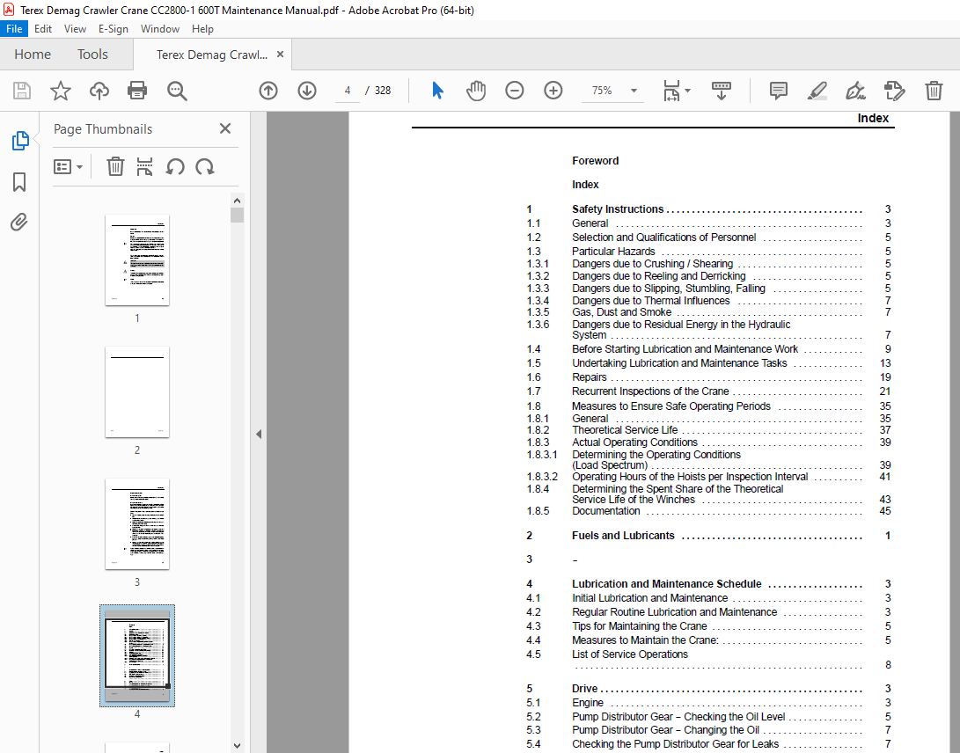Switch to the Tools tab
Viewport: 960px width, 753px height.
click(x=92, y=55)
